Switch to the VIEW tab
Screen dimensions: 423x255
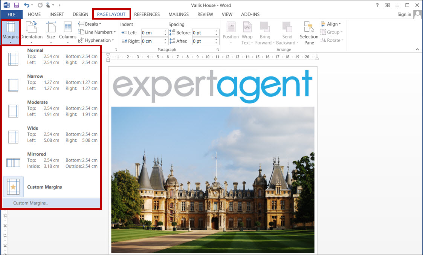coord(227,14)
